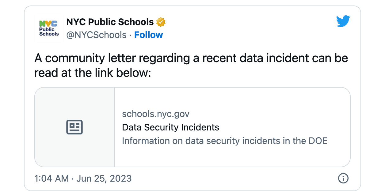Viewport: 385px width, 196px height.
Task: Open the @NYCSchools handle
Action: click(97, 35)
